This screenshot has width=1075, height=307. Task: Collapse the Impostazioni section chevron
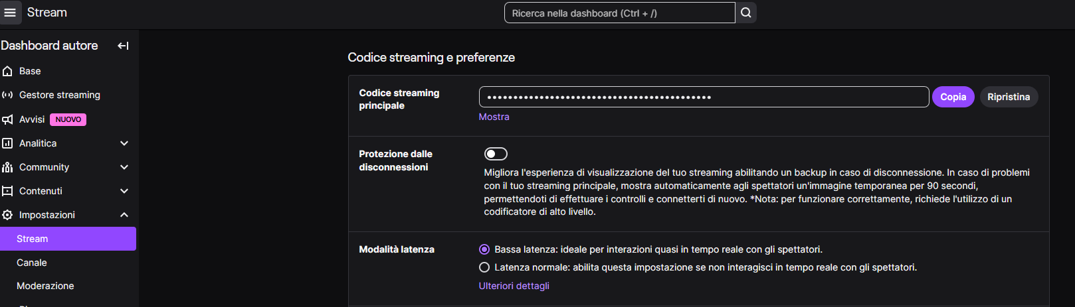click(x=124, y=215)
